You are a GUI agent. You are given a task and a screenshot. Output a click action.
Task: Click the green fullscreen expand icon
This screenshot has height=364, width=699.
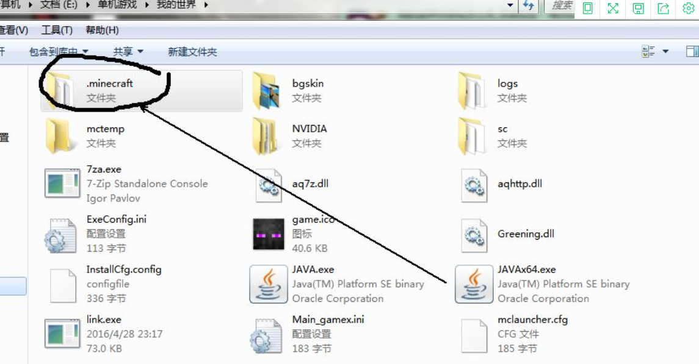[613, 9]
